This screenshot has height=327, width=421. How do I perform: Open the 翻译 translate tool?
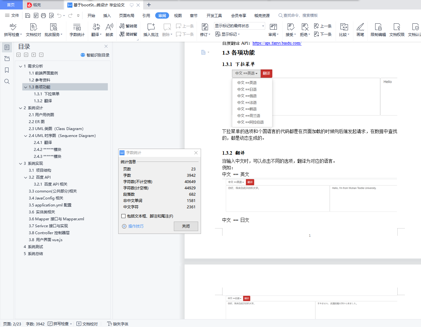pyautogui.click(x=96, y=30)
